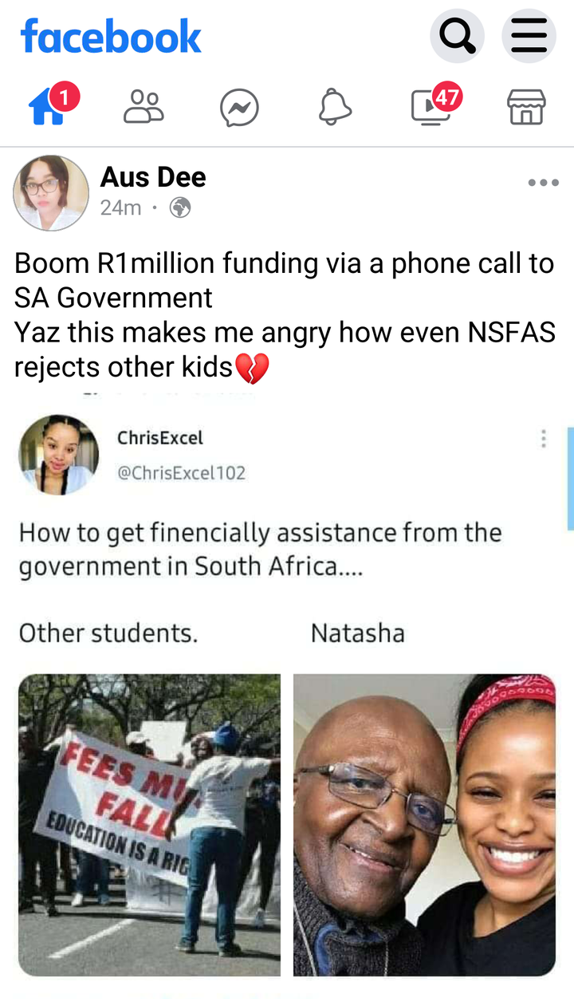Expand post options three dots

(544, 183)
